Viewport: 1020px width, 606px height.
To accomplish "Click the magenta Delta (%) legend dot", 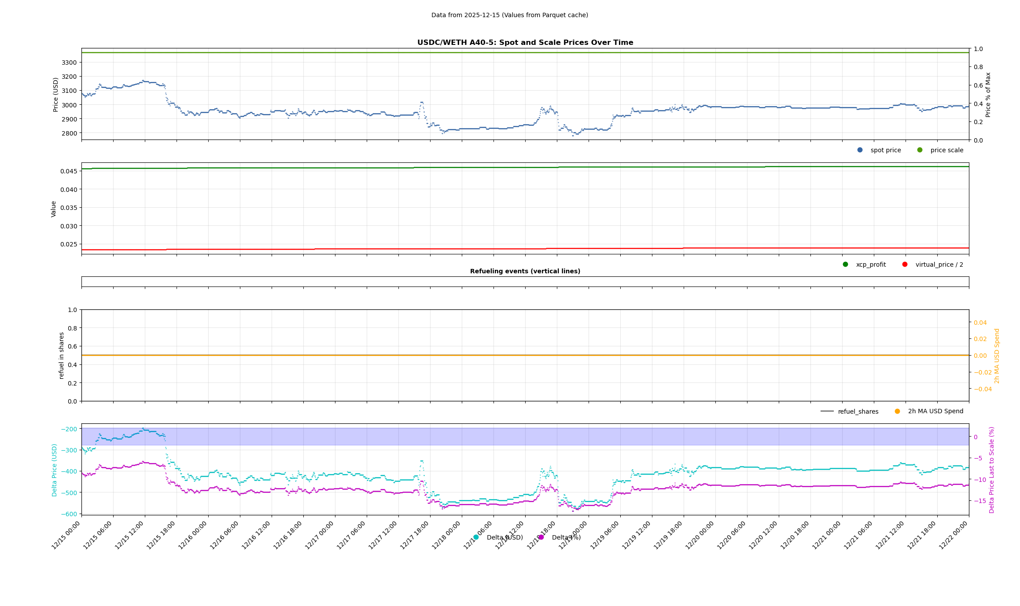I will click(541, 537).
